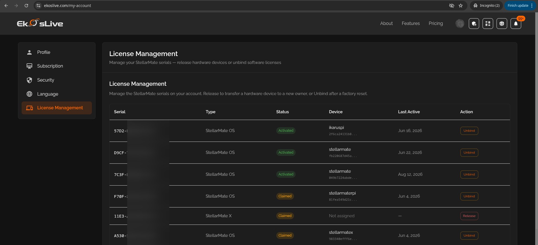
Task: Select the device name stellarmaterpi
Action: click(342, 193)
